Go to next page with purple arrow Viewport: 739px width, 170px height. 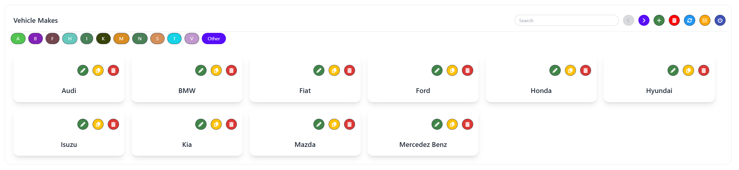[644, 20]
